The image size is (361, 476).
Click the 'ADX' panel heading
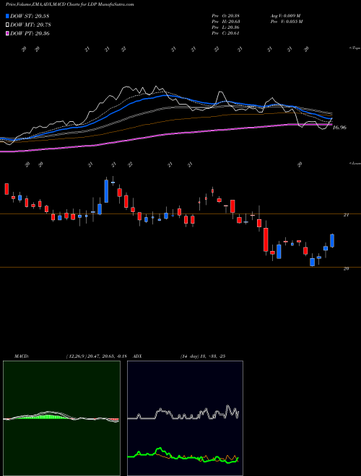point(138,356)
